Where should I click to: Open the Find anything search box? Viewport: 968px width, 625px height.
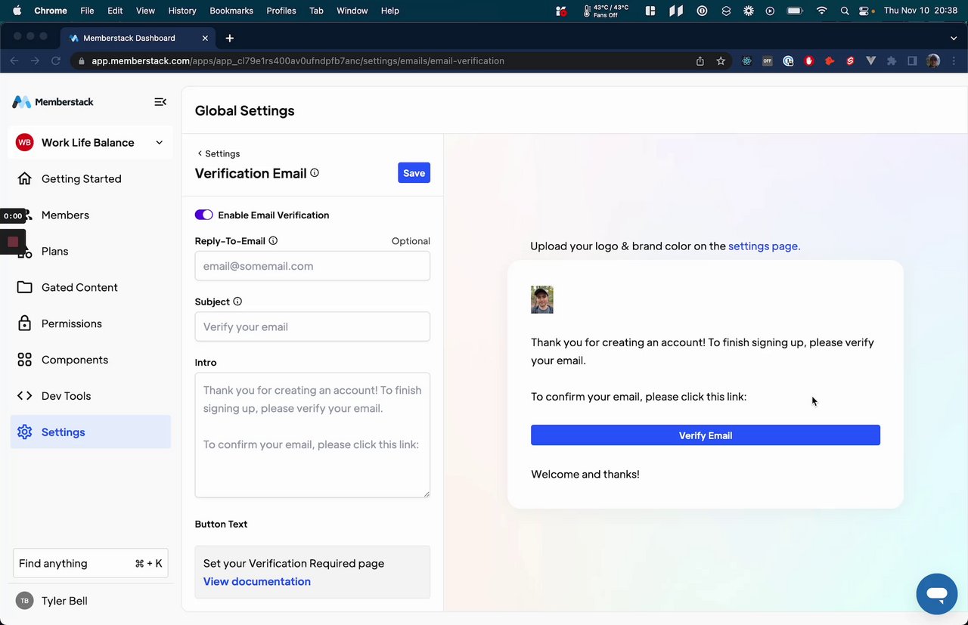coord(91,564)
